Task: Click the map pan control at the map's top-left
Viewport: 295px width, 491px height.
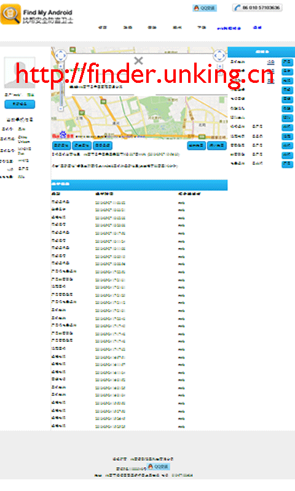Action: click(x=60, y=56)
